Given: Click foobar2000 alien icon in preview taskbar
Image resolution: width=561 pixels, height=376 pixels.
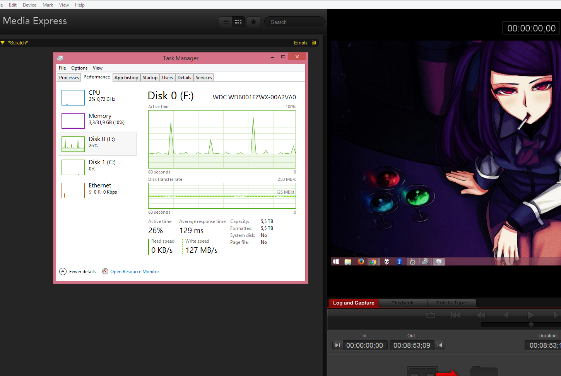Looking at the screenshot, I should (x=387, y=262).
